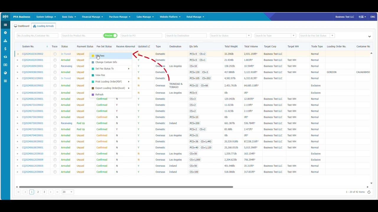The width and height of the screenshot is (378, 212).
Task: Open the globe icon in the sidebar
Action: pyautogui.click(x=5, y=73)
